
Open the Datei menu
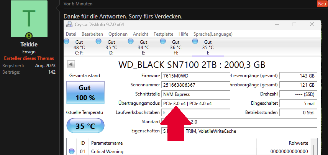pos(71,34)
